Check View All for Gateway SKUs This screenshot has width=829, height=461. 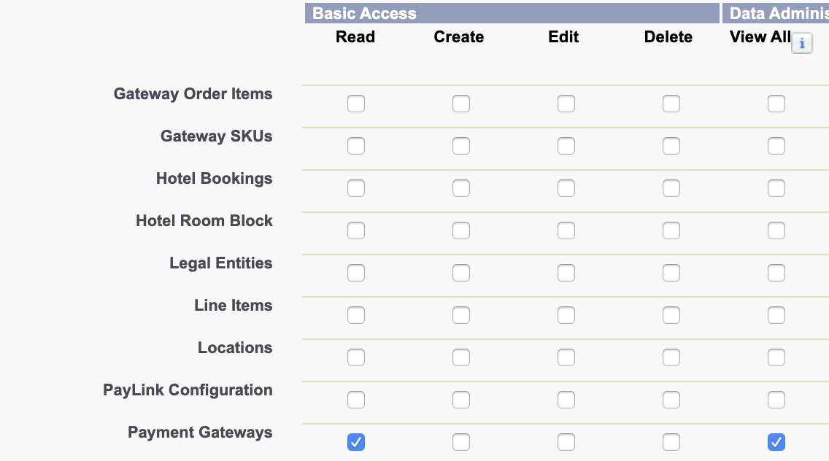(x=776, y=146)
